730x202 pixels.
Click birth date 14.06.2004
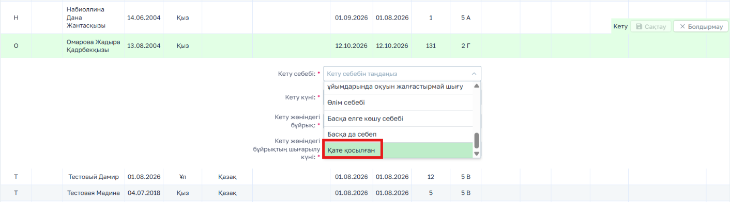(x=144, y=18)
